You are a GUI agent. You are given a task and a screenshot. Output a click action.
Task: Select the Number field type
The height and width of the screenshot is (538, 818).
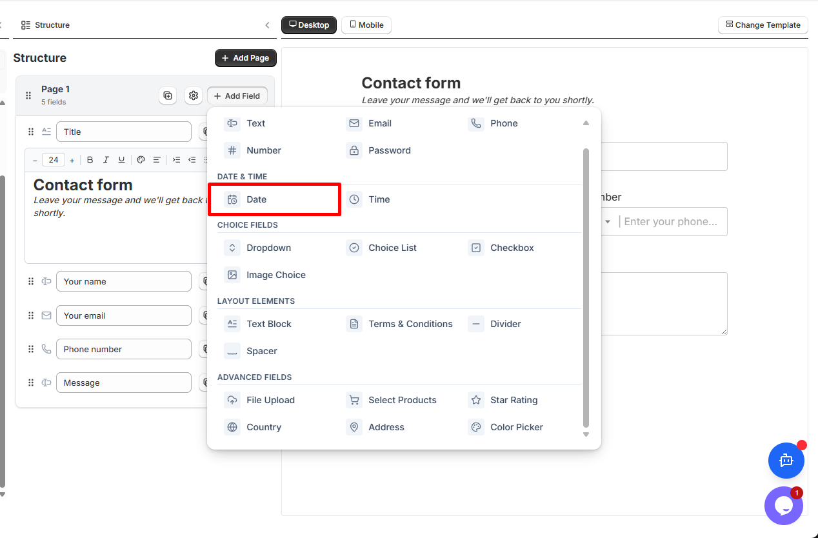click(x=253, y=150)
